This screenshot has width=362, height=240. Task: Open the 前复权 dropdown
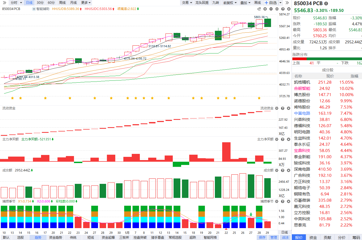(x=230, y=3)
